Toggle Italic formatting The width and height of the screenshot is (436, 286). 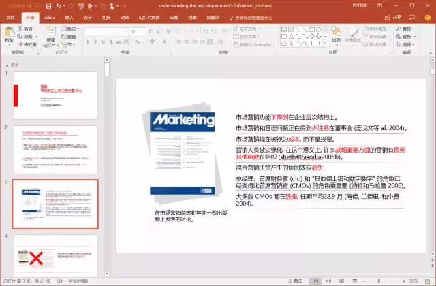[x=95, y=42]
